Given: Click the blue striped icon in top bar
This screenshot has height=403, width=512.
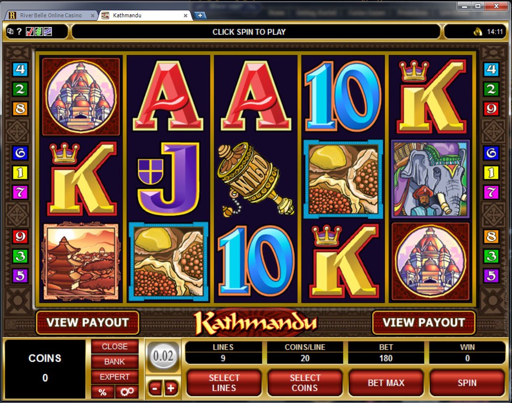Looking at the screenshot, I should point(47,32).
